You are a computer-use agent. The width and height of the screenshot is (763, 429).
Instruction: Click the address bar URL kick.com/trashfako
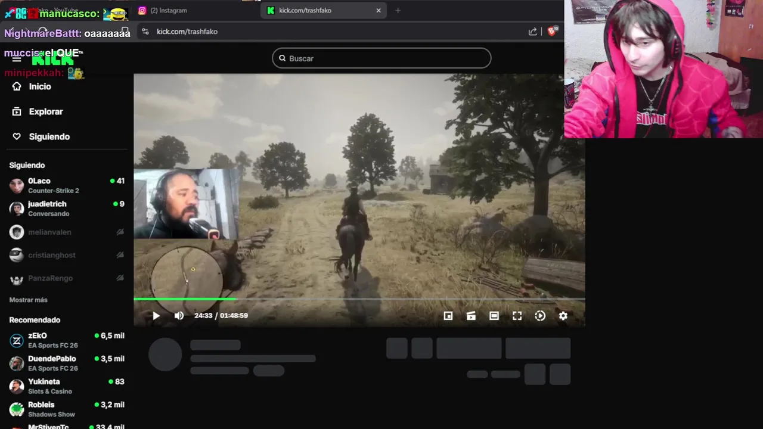(187, 32)
